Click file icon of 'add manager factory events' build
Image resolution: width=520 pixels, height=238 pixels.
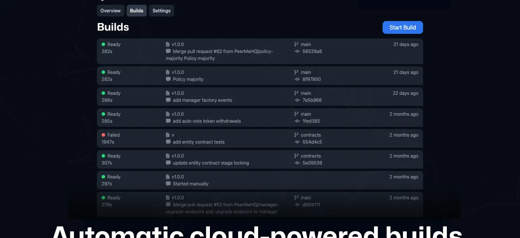[168, 93]
